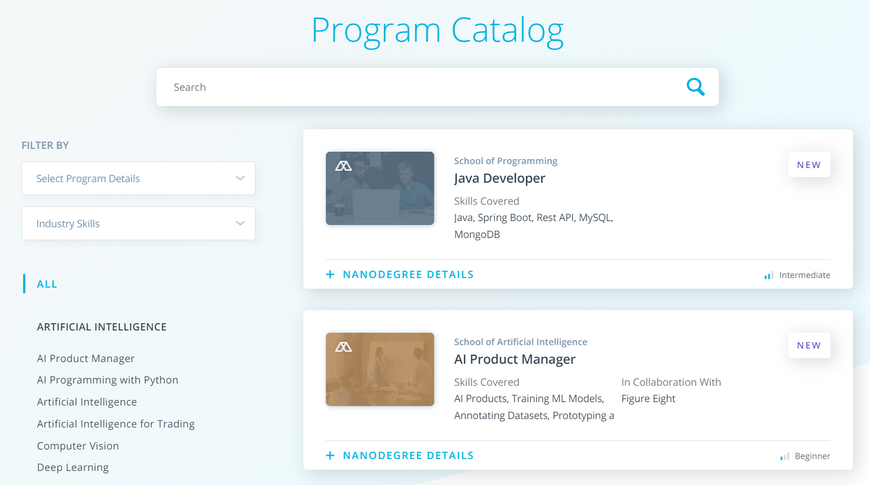Select the Deep Learning filter link
Image resolution: width=870 pixels, height=485 pixels.
click(73, 467)
